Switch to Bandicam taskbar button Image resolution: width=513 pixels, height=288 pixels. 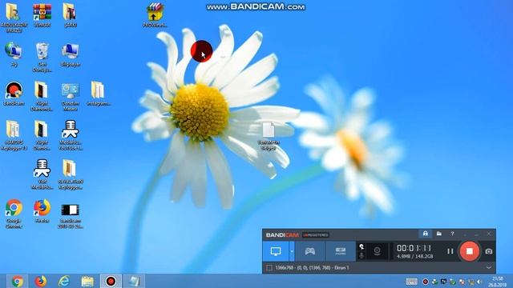111,281
